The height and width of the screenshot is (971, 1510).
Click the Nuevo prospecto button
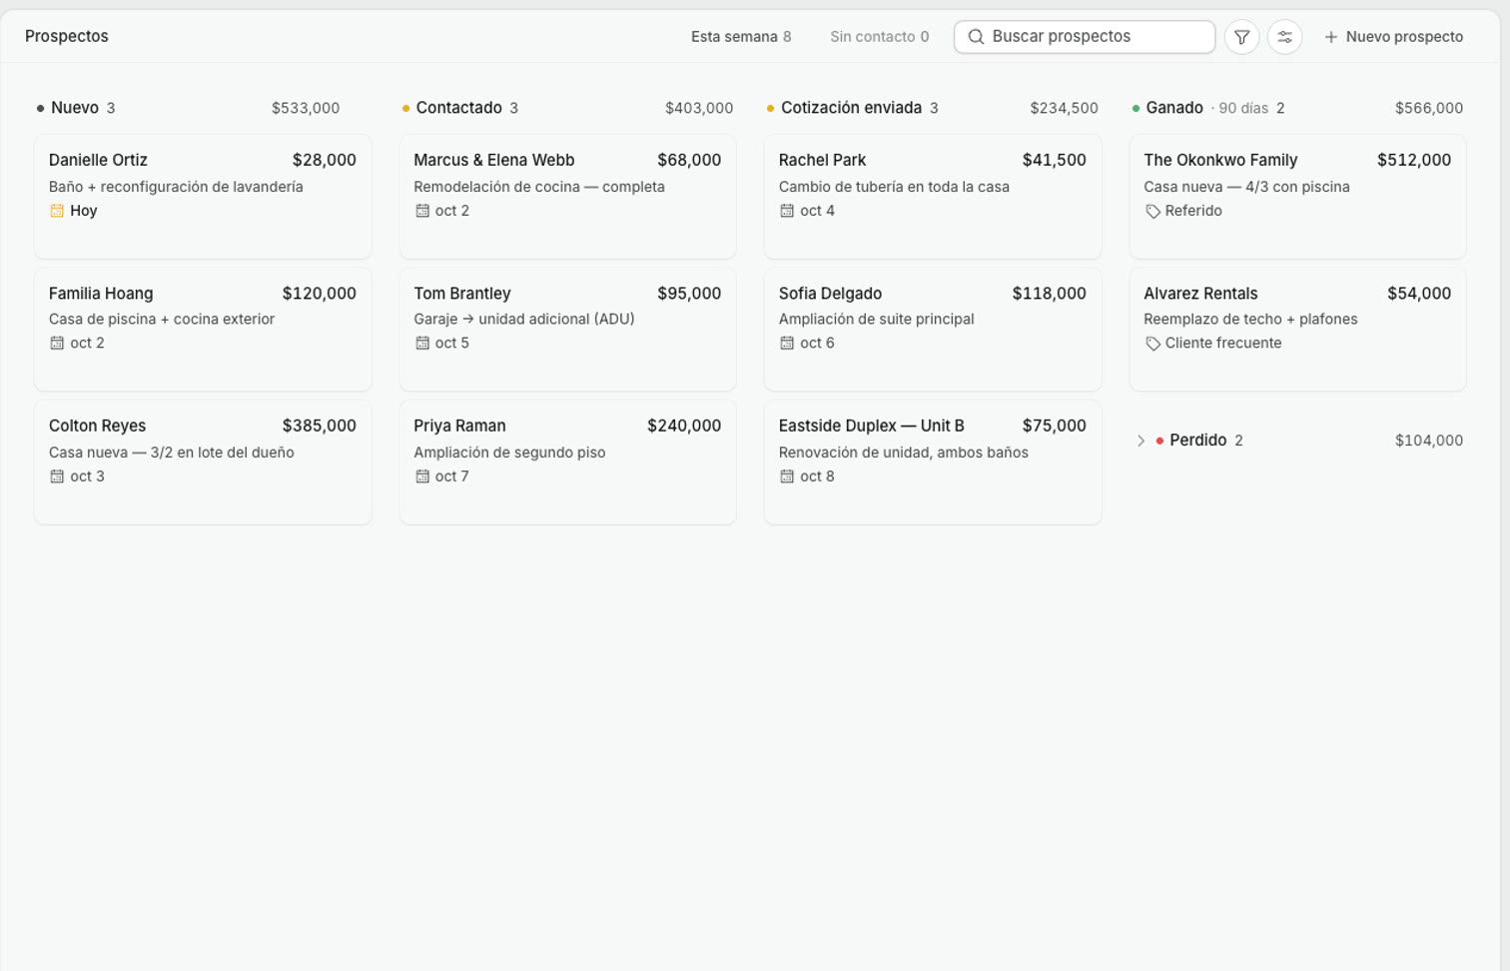click(1393, 37)
